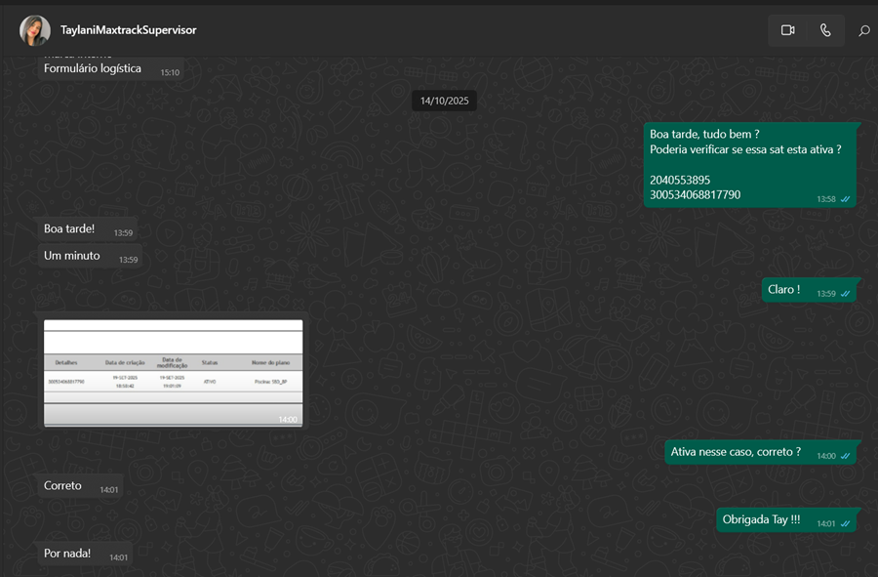This screenshot has width=878, height=577.
Task: Select the 'Formulário logística' message
Action: (x=93, y=69)
